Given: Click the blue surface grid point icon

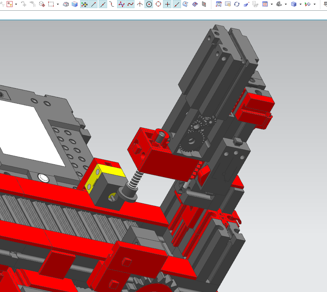Looking at the screenshot, I should [x=195, y=4].
